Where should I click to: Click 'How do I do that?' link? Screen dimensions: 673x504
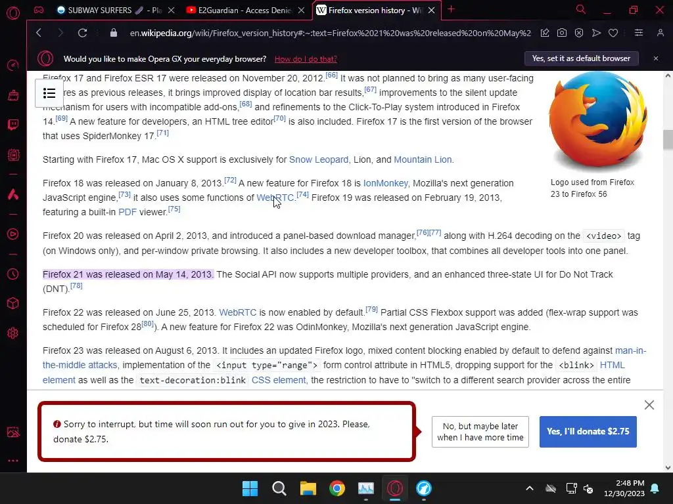[306, 59]
